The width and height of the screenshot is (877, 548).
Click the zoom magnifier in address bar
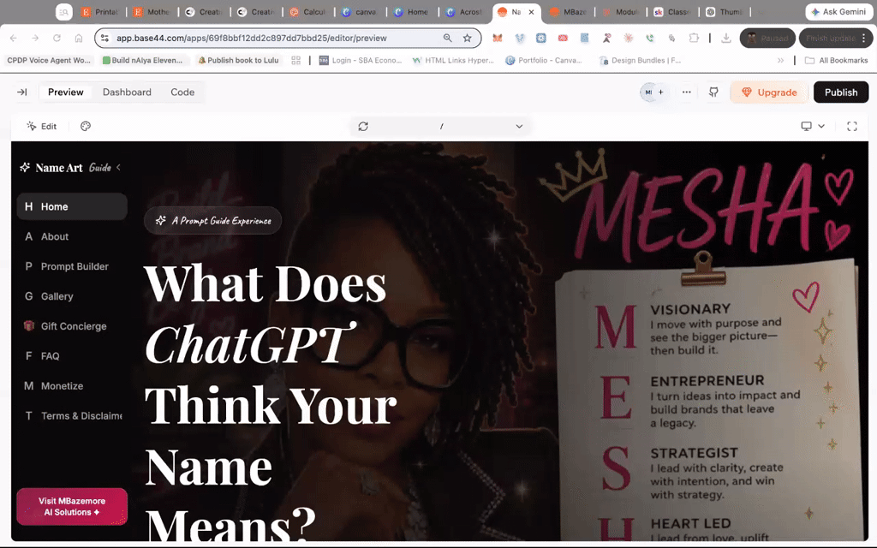pyautogui.click(x=447, y=38)
